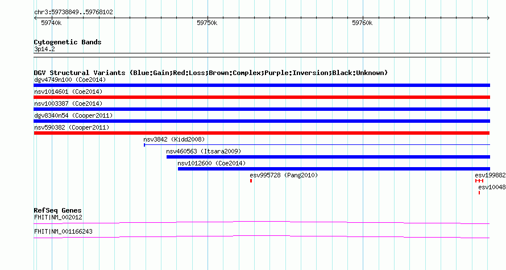Click the left arrow of the ruler
This screenshot has height=270, width=506.
coord(35,18)
